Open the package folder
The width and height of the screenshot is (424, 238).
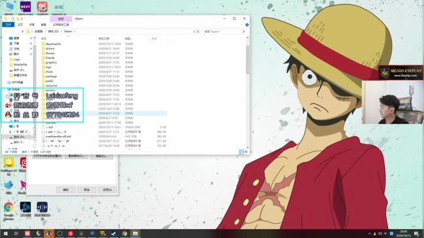pos(51,76)
